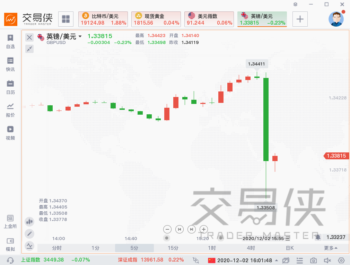Viewport: 350px width, 265px height.
Task: Open settings hexagon icon in status bar
Action: pos(341,260)
